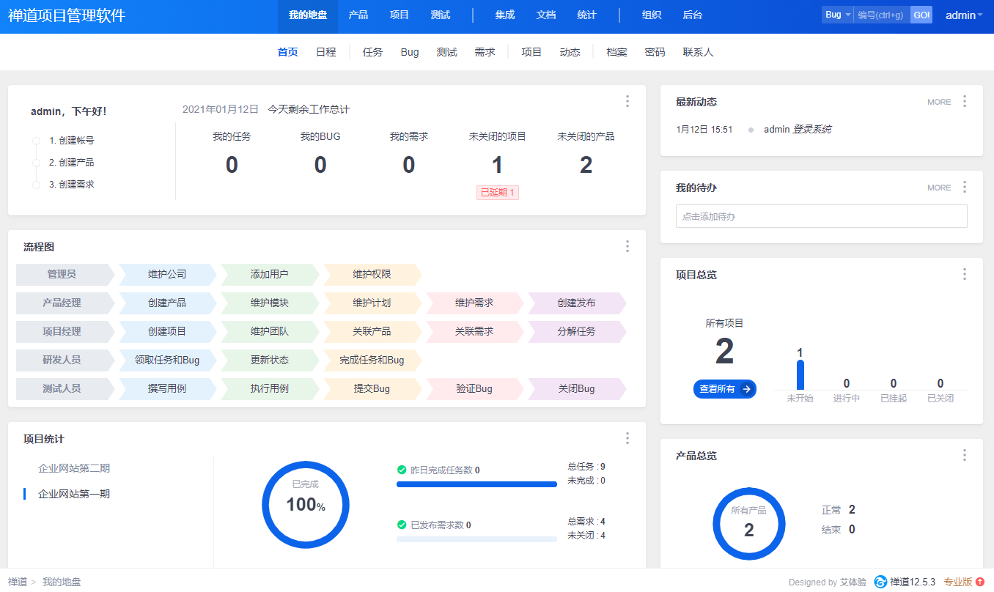Open the welcome panel's three-dot menu
Image resolution: width=994 pixels, height=592 pixels.
627,101
